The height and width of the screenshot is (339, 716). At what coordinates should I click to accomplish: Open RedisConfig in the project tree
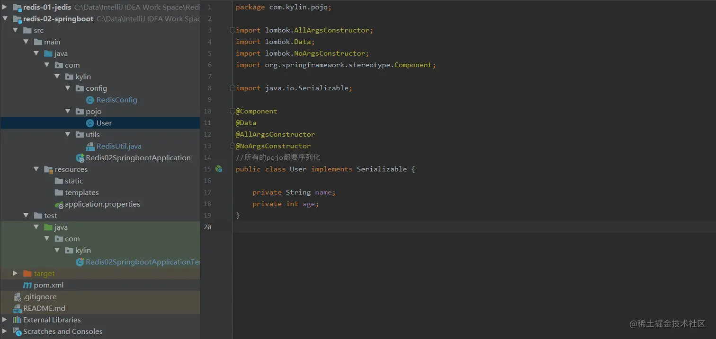click(116, 100)
